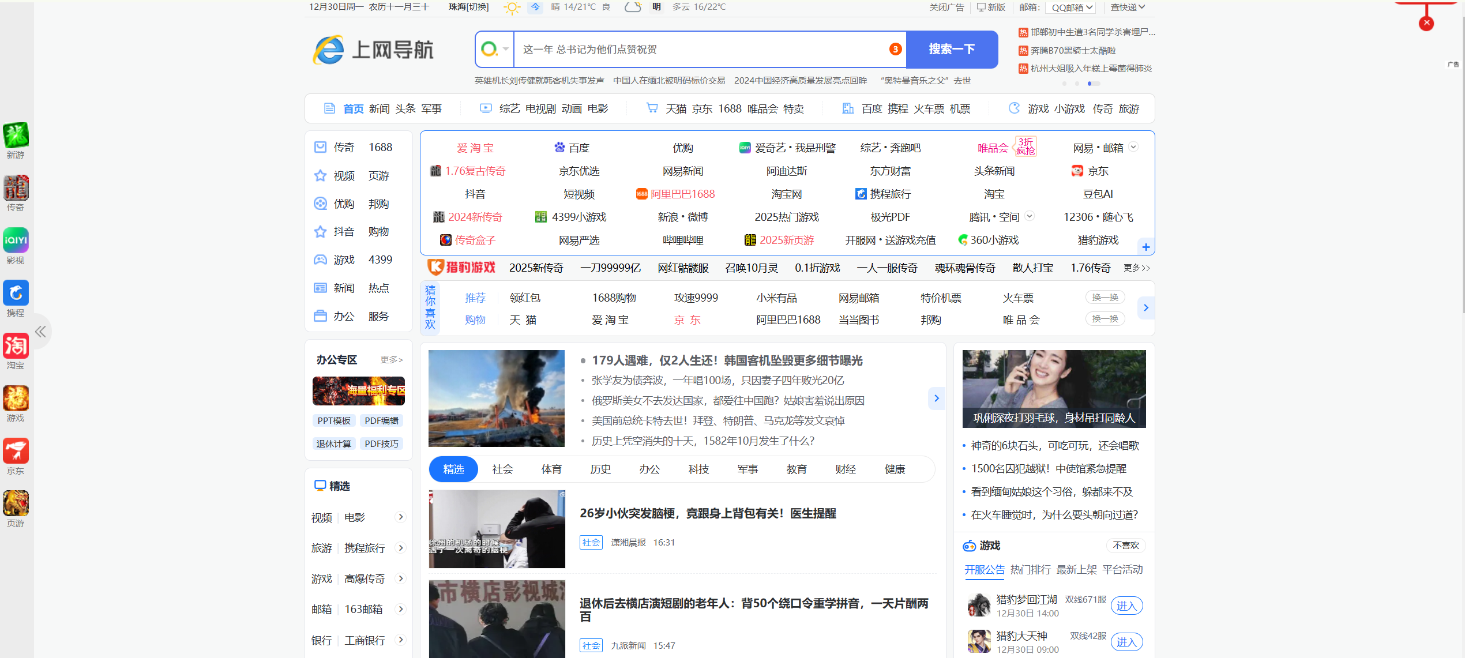Close the red floating ad button
The image size is (1465, 658).
(1426, 24)
